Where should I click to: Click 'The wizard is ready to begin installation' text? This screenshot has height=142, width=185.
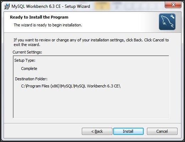click(48, 25)
